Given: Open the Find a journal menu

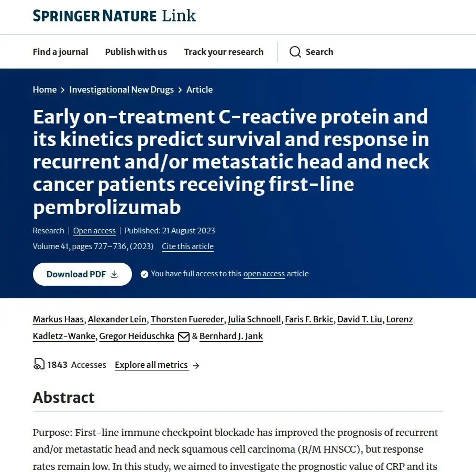Looking at the screenshot, I should (x=60, y=52).
